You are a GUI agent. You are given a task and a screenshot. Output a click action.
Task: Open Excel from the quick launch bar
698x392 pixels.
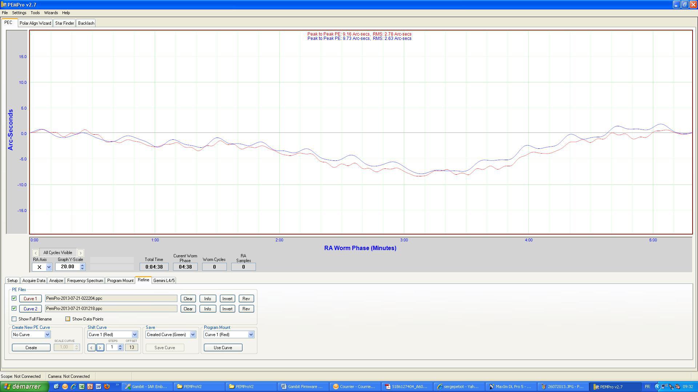82,387
